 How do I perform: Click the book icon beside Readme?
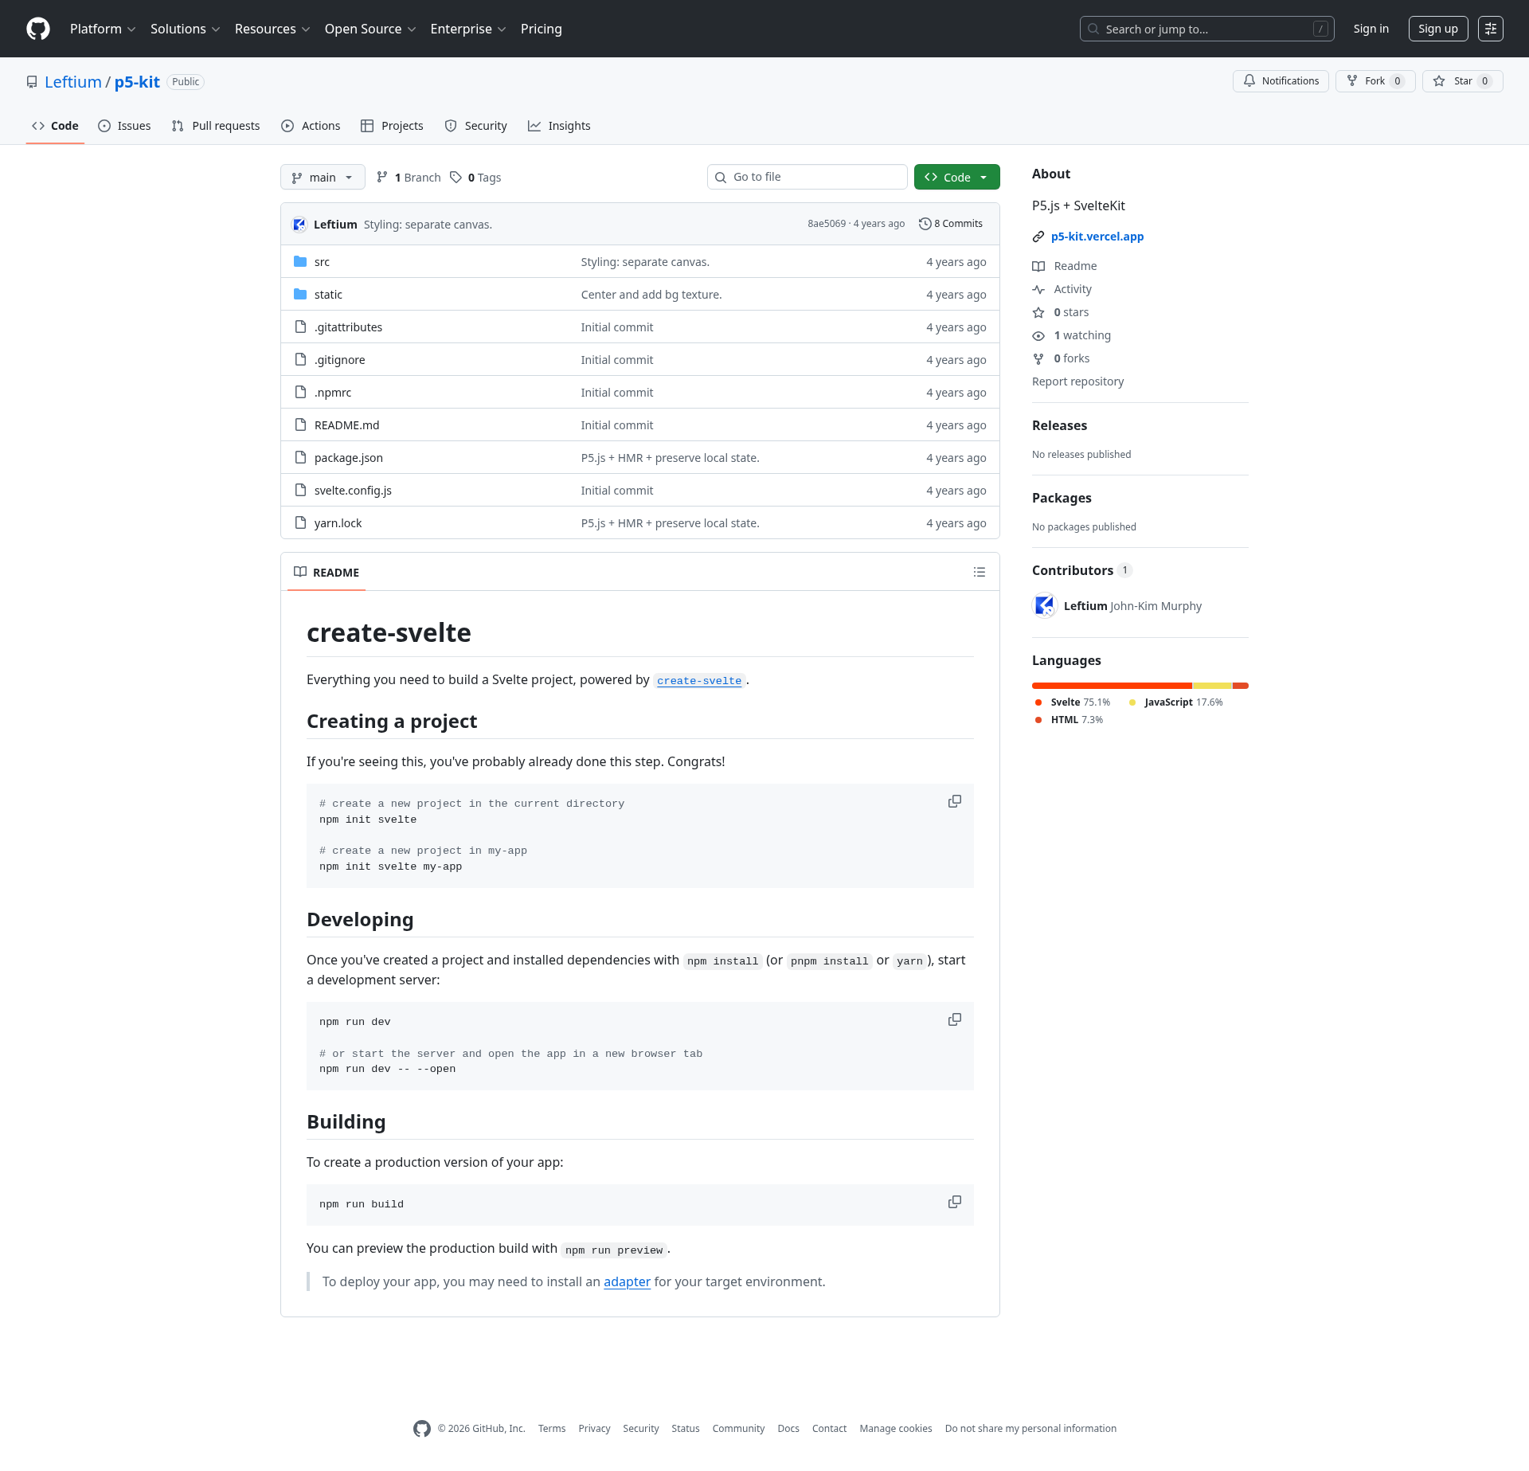pos(1038,266)
